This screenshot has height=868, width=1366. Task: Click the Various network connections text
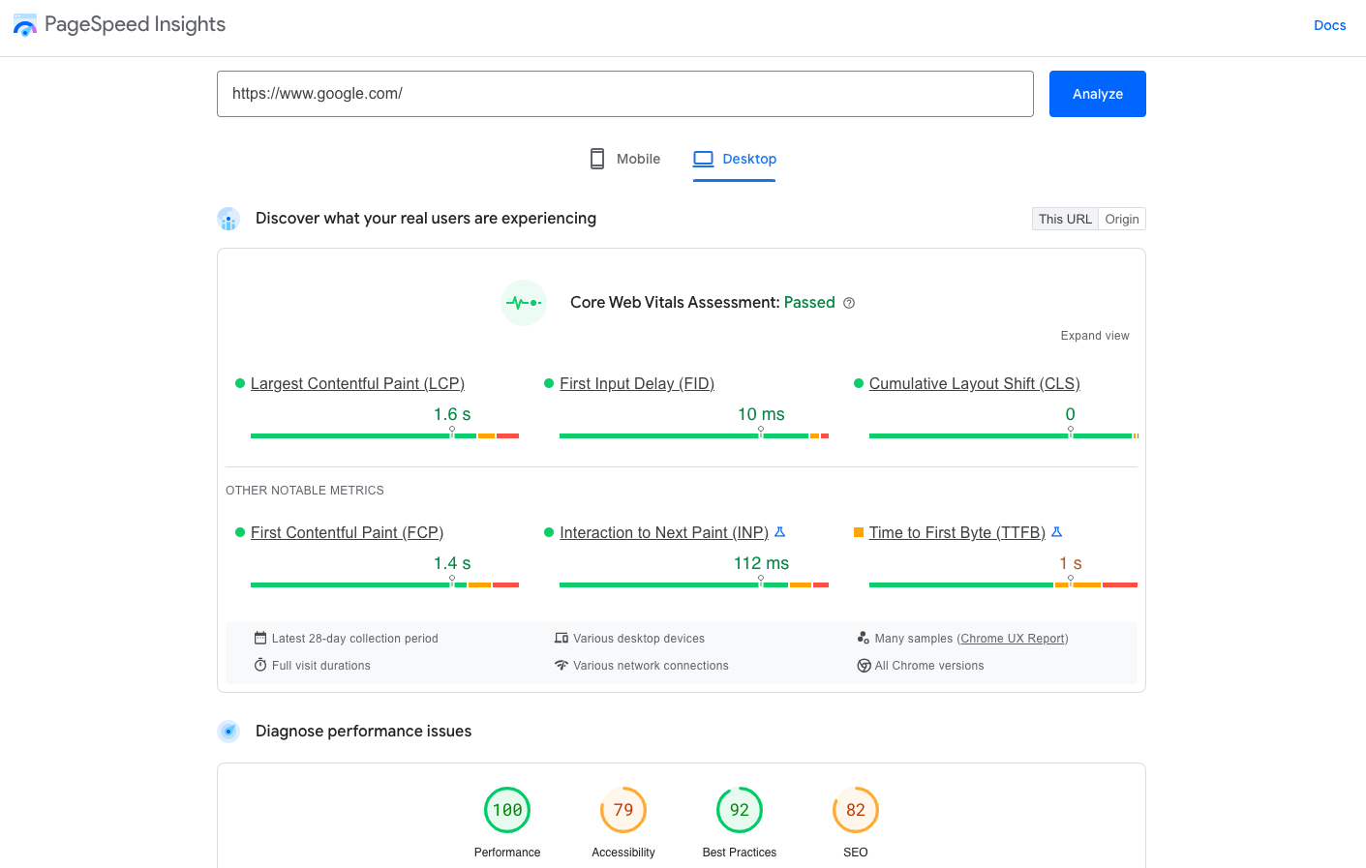click(651, 666)
